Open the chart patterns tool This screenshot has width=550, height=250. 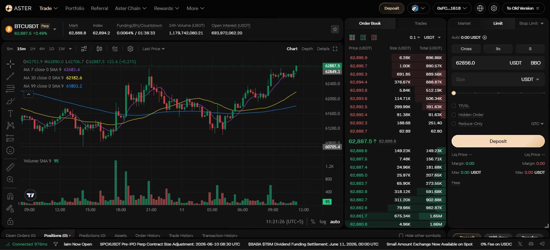pos(10,126)
